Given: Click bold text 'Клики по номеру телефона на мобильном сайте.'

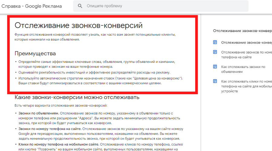Looking at the screenshot, I should tap(59, 144).
